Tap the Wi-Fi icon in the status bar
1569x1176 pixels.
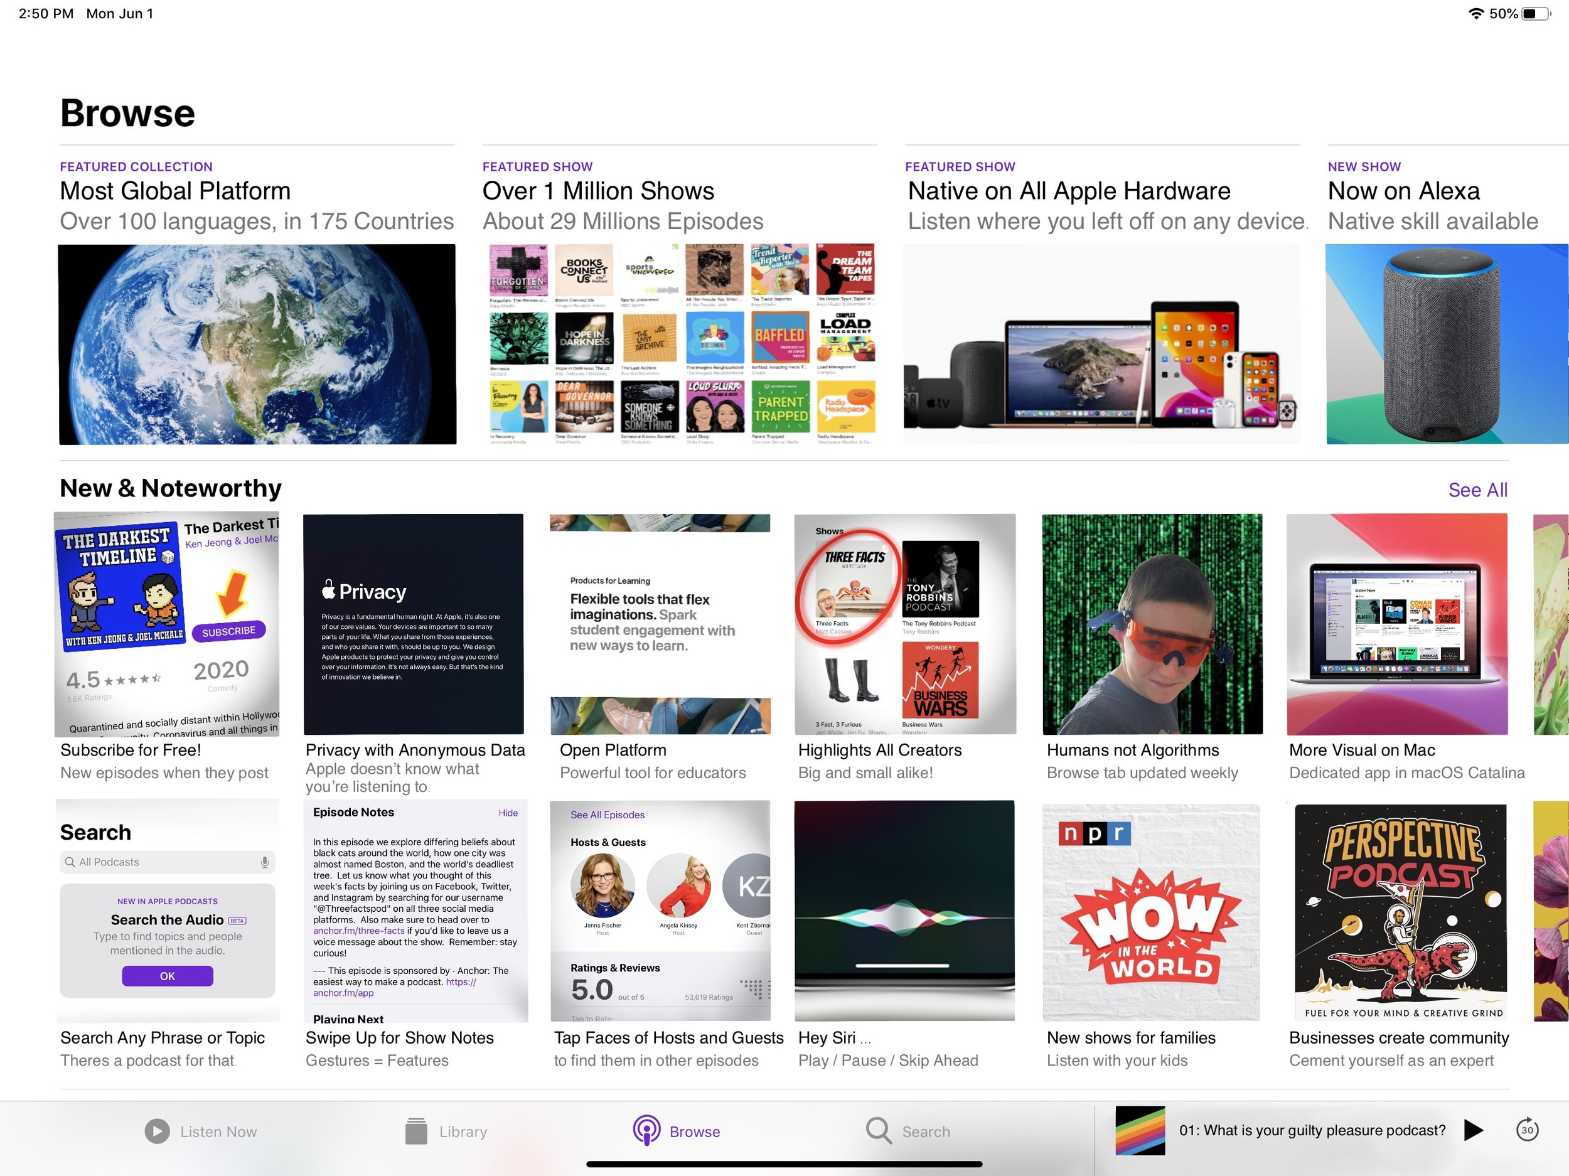(1476, 13)
